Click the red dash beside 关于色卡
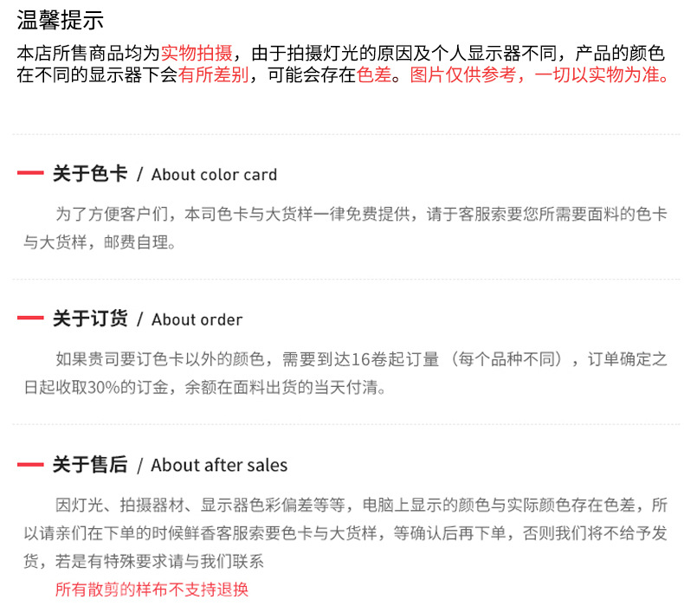 [30, 174]
